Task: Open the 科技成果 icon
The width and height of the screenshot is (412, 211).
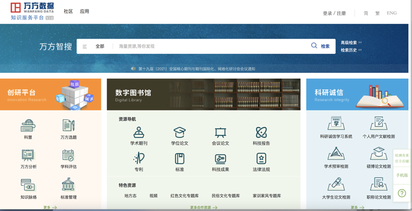Action: (x=221, y=159)
